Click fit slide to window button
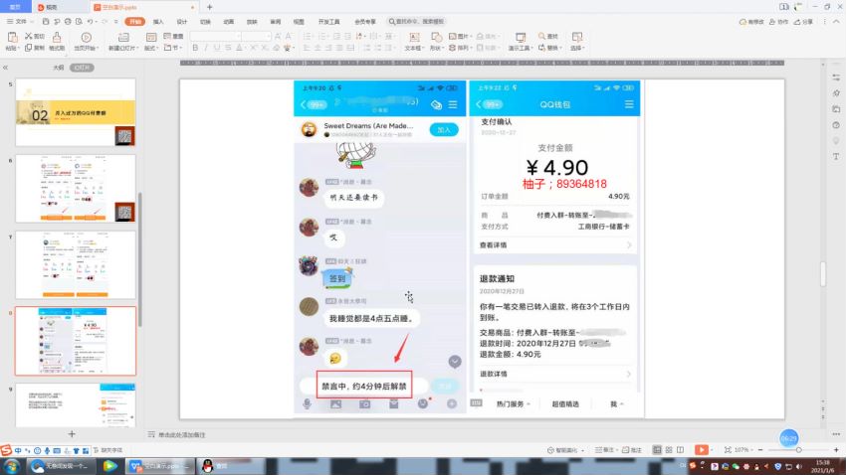 click(728, 450)
